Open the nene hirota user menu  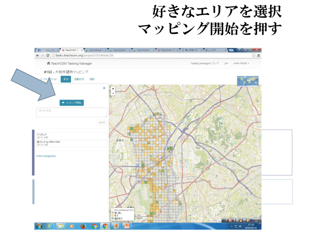click(x=241, y=63)
